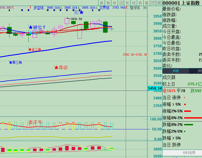Viewport: 202px width, 158px height.
Task: Click the grid layout icon in toolbar
Action: [x=121, y=3]
